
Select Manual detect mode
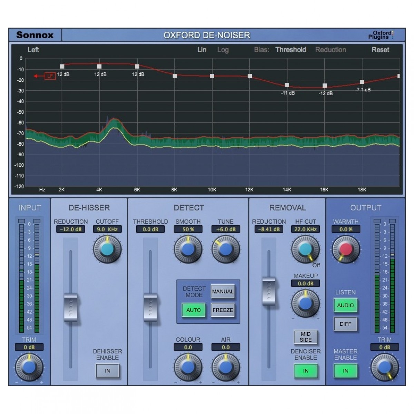(x=223, y=292)
